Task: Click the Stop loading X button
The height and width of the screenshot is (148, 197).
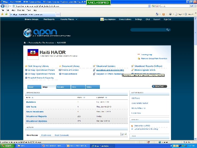Action: [157, 6]
